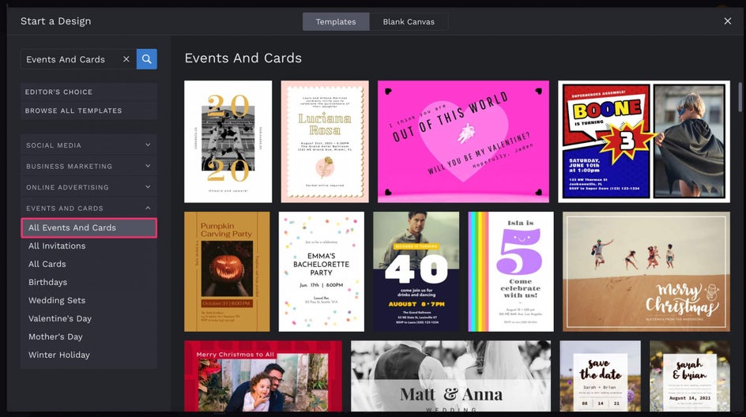Image resolution: width=746 pixels, height=417 pixels.
Task: Close the Start a Design dialog
Action: 728,21
